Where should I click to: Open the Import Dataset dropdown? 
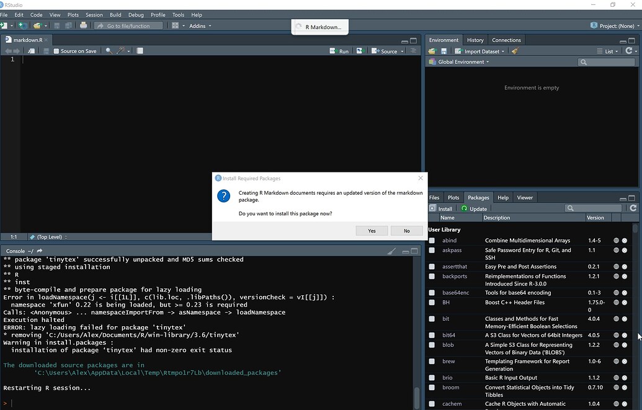[x=479, y=51]
